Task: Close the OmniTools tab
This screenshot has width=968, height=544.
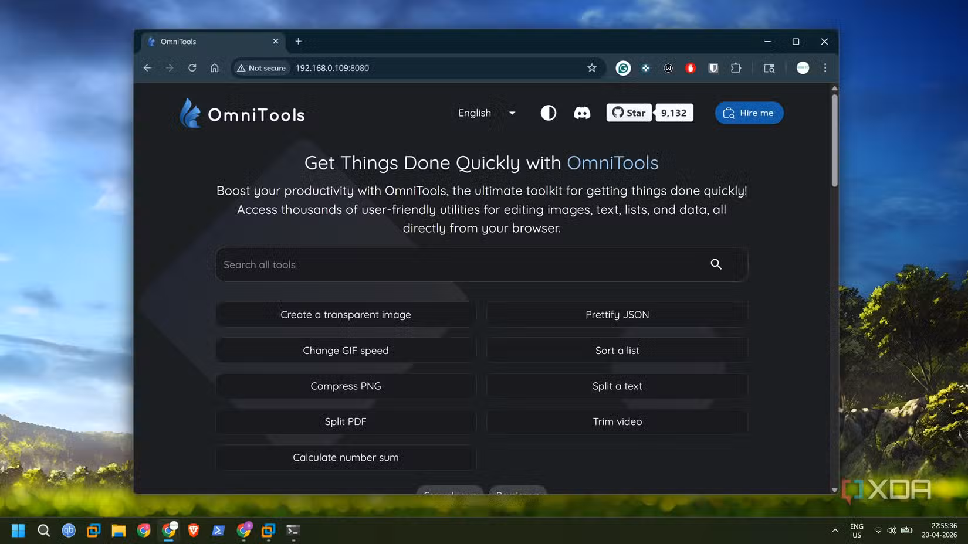Action: point(276,42)
